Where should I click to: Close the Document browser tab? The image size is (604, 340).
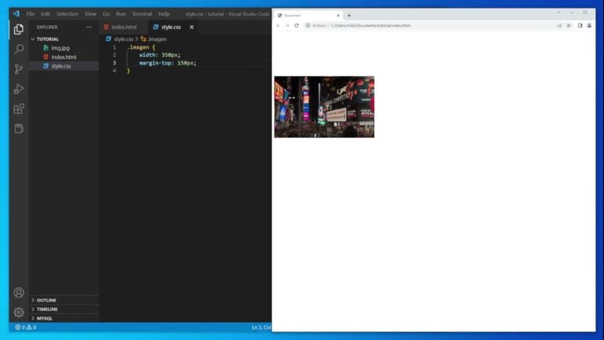click(338, 16)
